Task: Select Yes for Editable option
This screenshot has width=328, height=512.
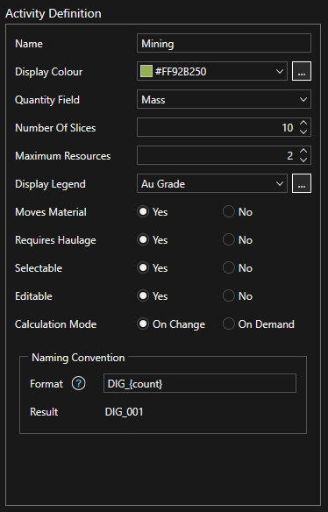Action: 153,296
